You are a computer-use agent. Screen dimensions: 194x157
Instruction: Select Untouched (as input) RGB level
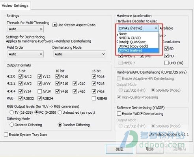point(60,112)
